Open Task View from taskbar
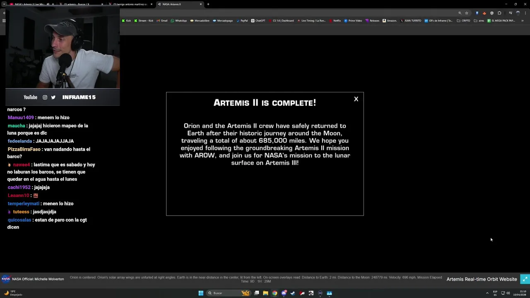 (257, 293)
